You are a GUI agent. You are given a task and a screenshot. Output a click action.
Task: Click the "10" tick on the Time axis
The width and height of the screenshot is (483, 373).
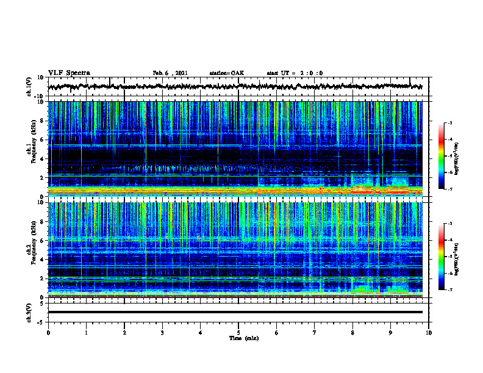coord(429,333)
